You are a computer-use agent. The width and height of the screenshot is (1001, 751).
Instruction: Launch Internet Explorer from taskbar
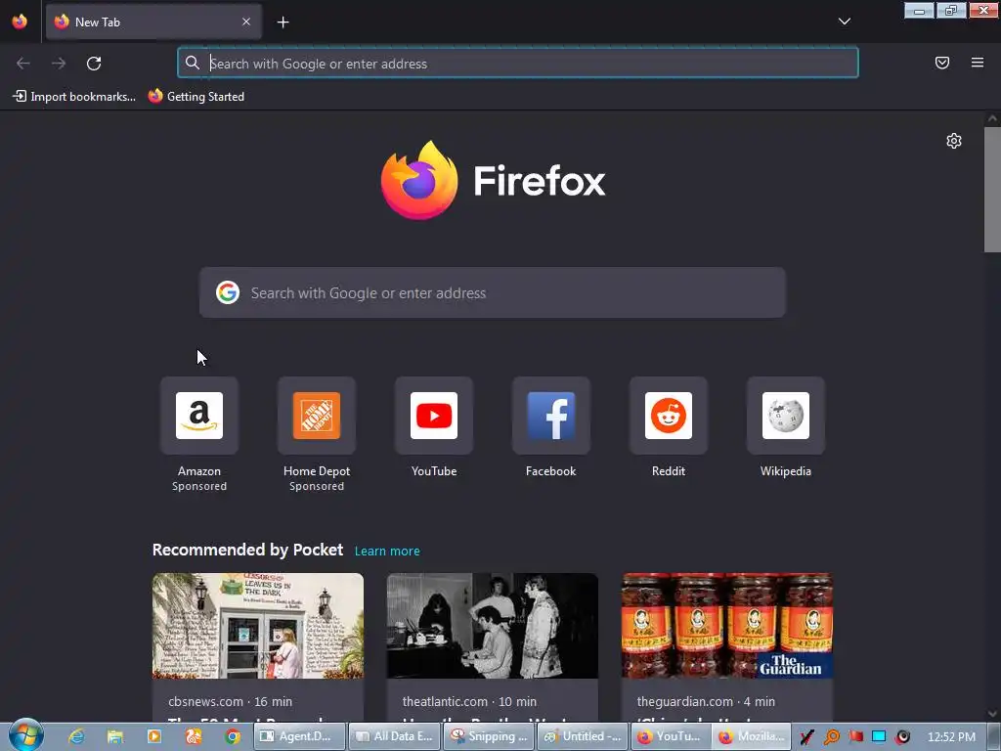[76, 736]
